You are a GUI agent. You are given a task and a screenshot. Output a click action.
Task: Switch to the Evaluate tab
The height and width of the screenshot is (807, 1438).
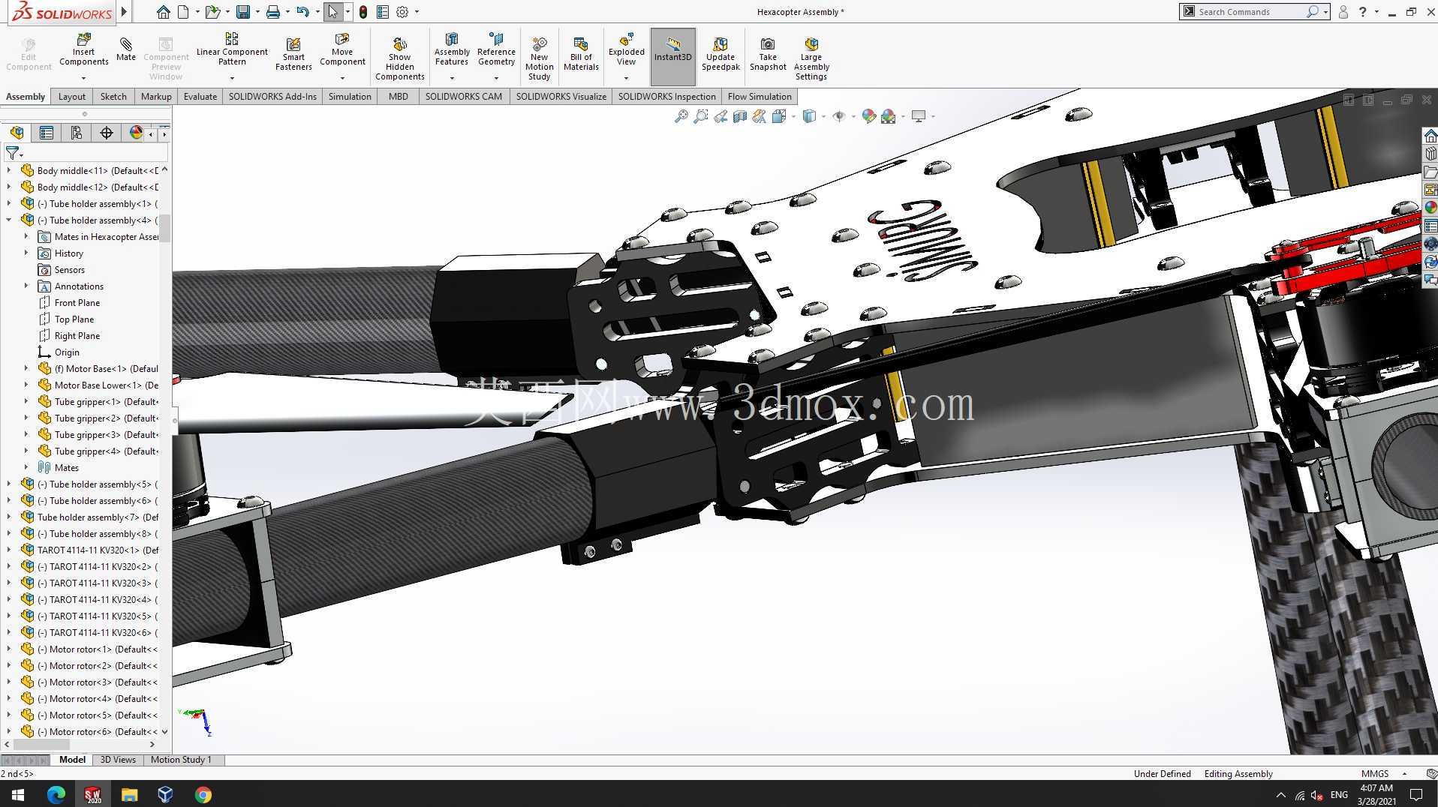pyautogui.click(x=200, y=96)
